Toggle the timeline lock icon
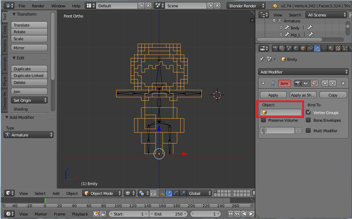Screen dimensions: 352x219 coord(103,214)
